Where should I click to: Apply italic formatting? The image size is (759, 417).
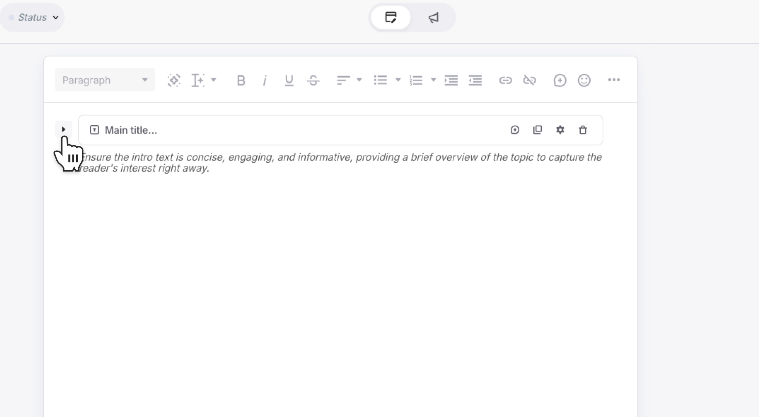tap(265, 80)
